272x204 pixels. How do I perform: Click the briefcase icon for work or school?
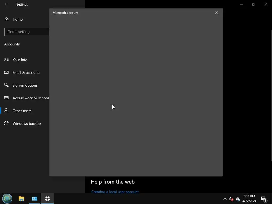coord(6,98)
